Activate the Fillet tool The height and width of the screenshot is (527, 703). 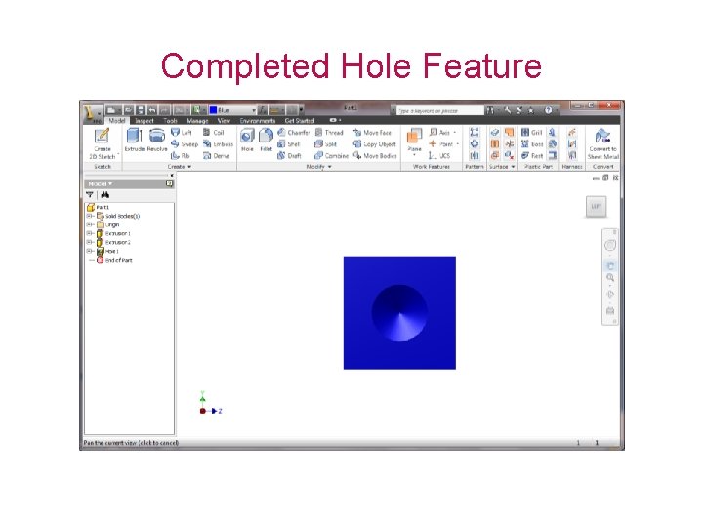(x=266, y=140)
